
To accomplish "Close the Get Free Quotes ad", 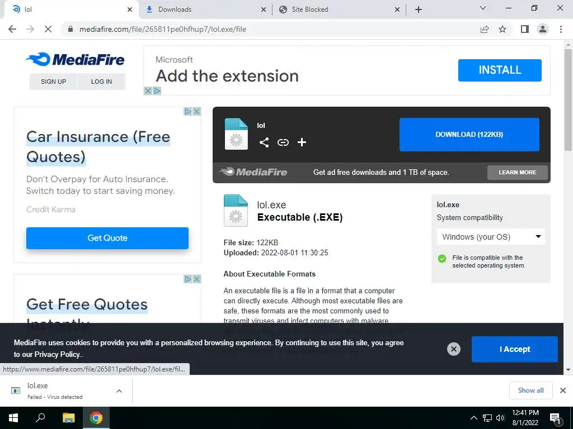I will [196, 279].
